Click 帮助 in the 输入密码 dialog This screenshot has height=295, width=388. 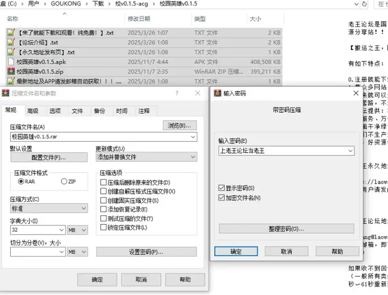pos(337,251)
